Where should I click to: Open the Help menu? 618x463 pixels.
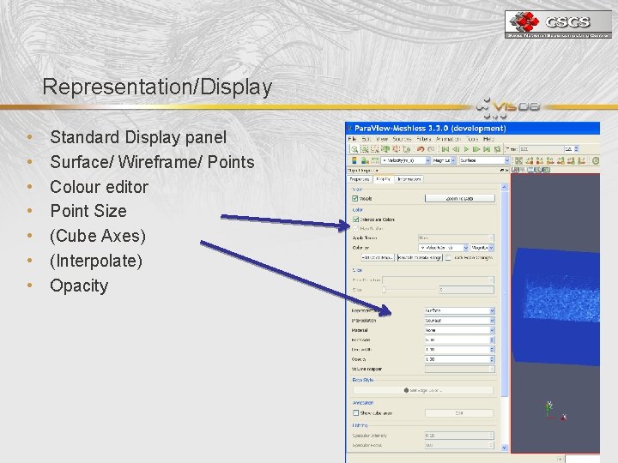(x=488, y=139)
